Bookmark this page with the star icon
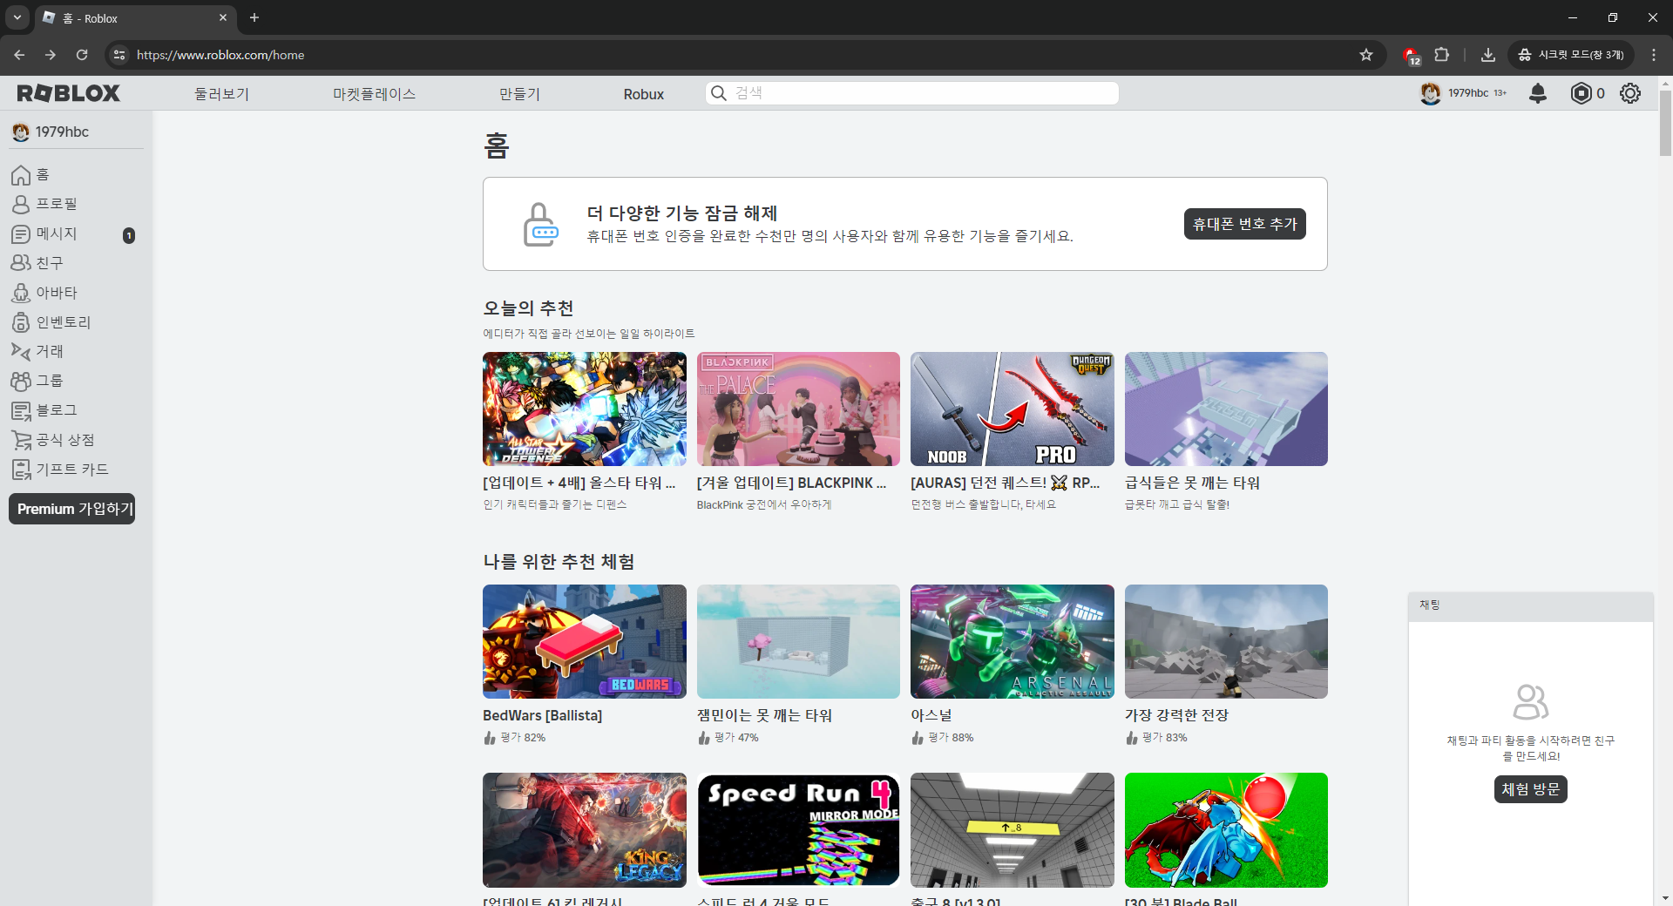Image resolution: width=1673 pixels, height=906 pixels. [x=1366, y=55]
